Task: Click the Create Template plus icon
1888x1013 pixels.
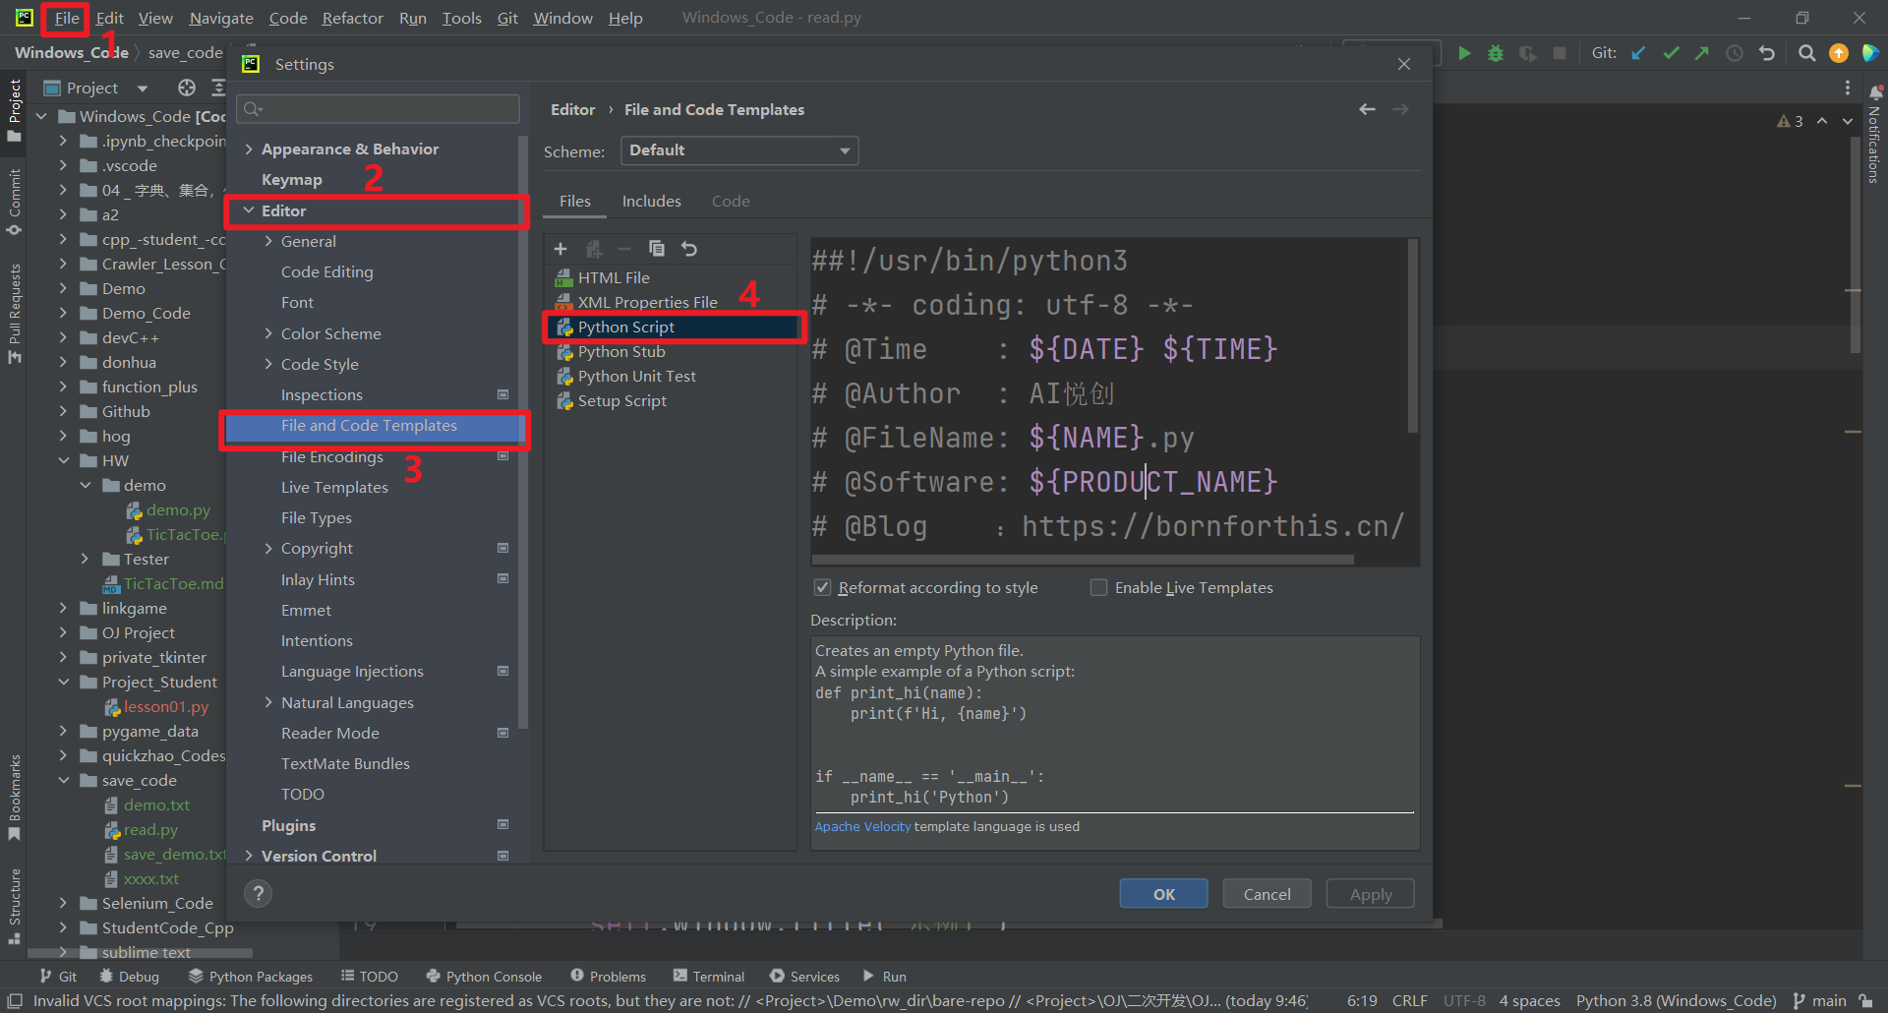Action: point(560,249)
